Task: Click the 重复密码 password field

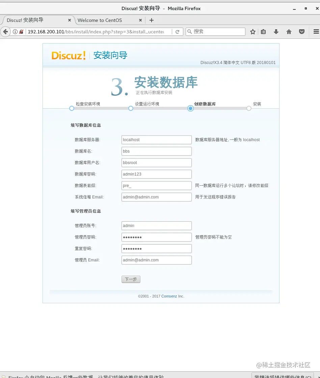Action: click(x=157, y=249)
